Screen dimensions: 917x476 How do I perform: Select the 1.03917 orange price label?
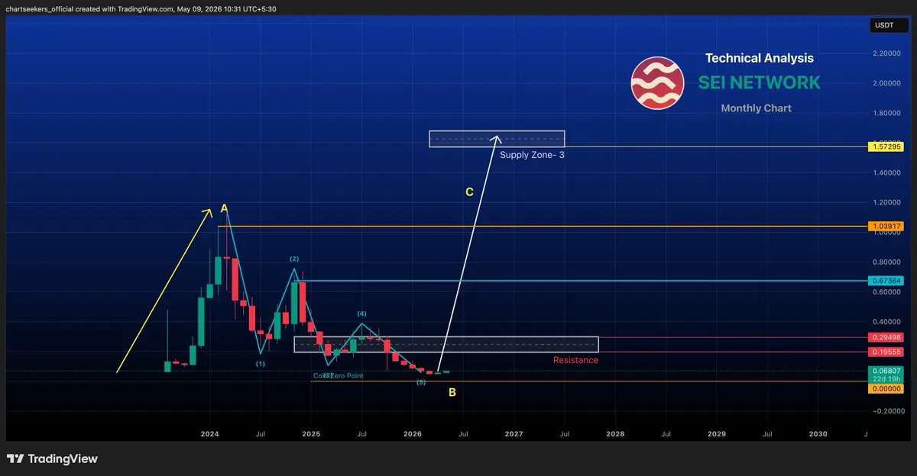coord(886,227)
